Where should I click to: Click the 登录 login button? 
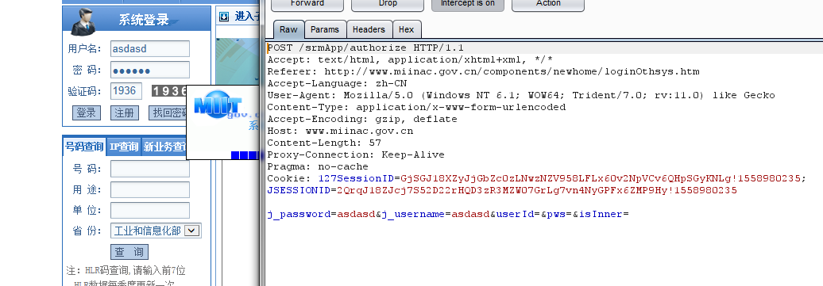[x=86, y=112]
